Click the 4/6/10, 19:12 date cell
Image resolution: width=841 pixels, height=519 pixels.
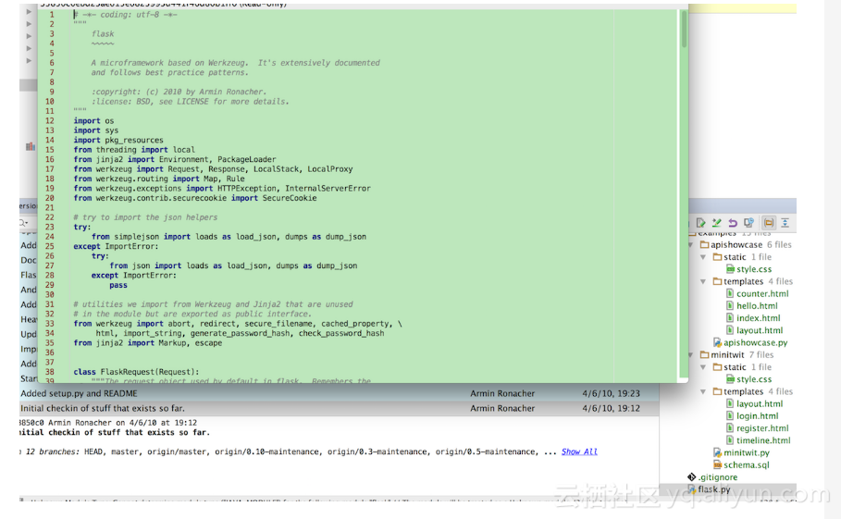(611, 408)
